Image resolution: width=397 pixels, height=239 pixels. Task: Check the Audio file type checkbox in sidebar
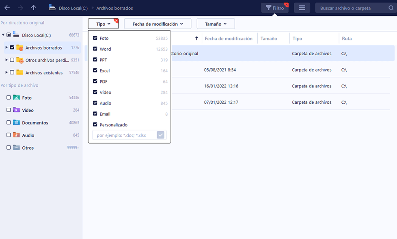point(9,135)
